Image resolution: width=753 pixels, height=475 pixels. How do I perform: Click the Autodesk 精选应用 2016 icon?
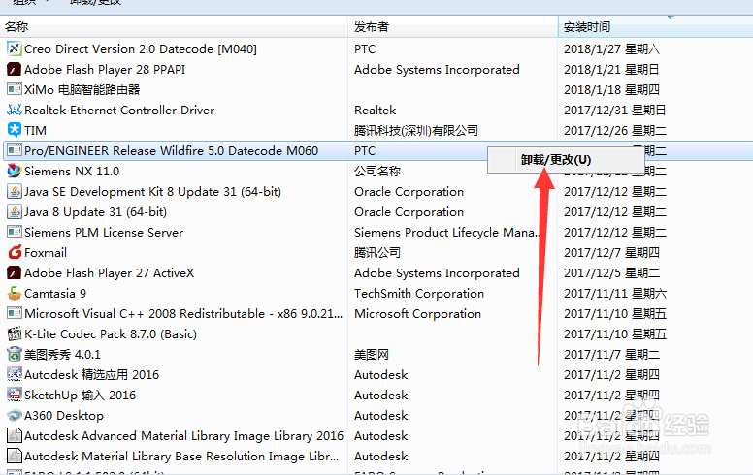pyautogui.click(x=15, y=375)
